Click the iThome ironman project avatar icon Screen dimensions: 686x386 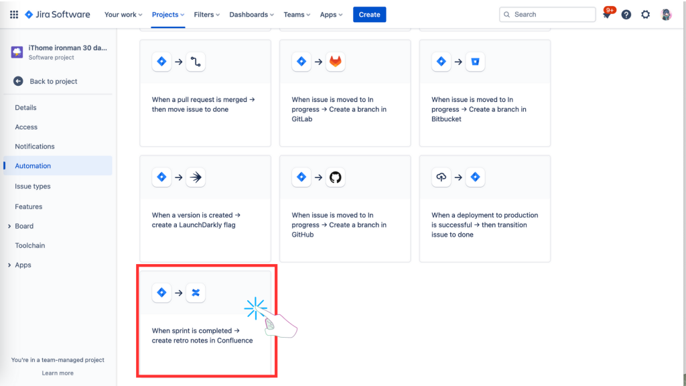tap(17, 52)
